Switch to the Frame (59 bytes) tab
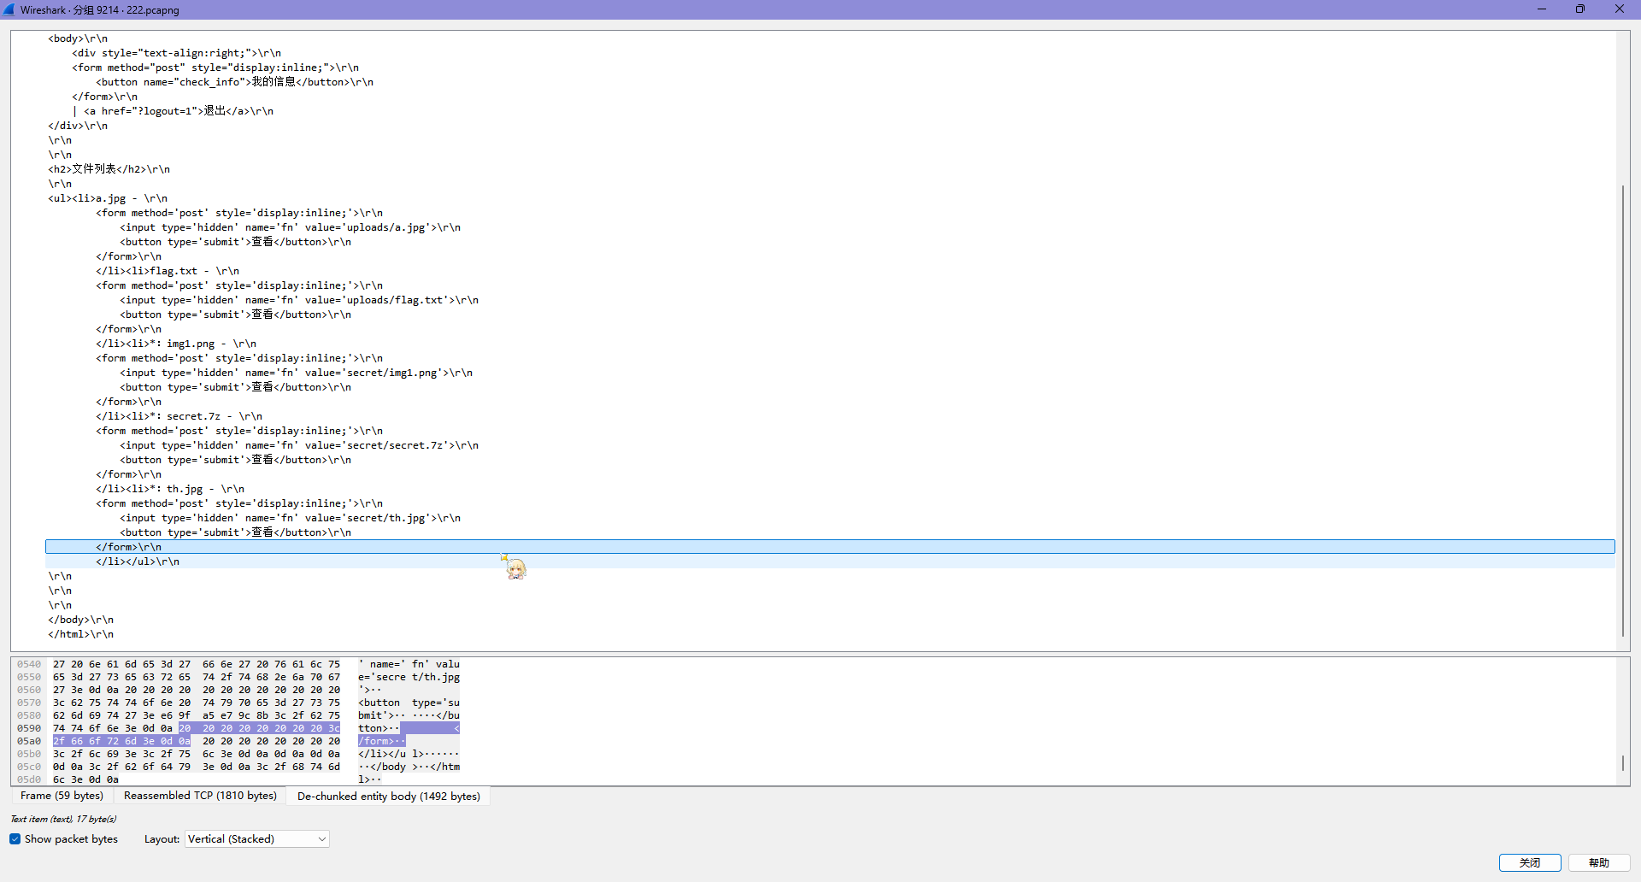This screenshot has height=882, width=1641. point(62,796)
